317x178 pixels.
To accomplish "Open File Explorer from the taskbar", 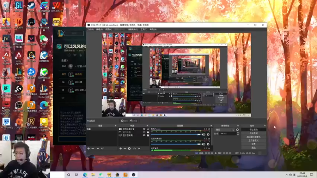I will [93, 175].
